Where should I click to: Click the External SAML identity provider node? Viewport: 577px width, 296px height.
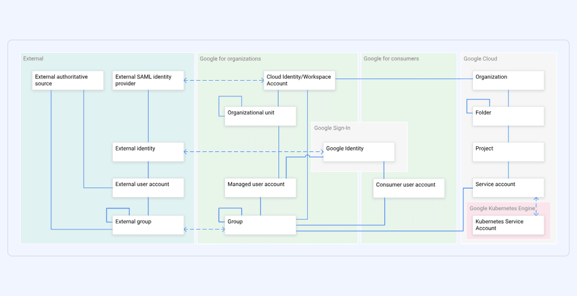[148, 80]
